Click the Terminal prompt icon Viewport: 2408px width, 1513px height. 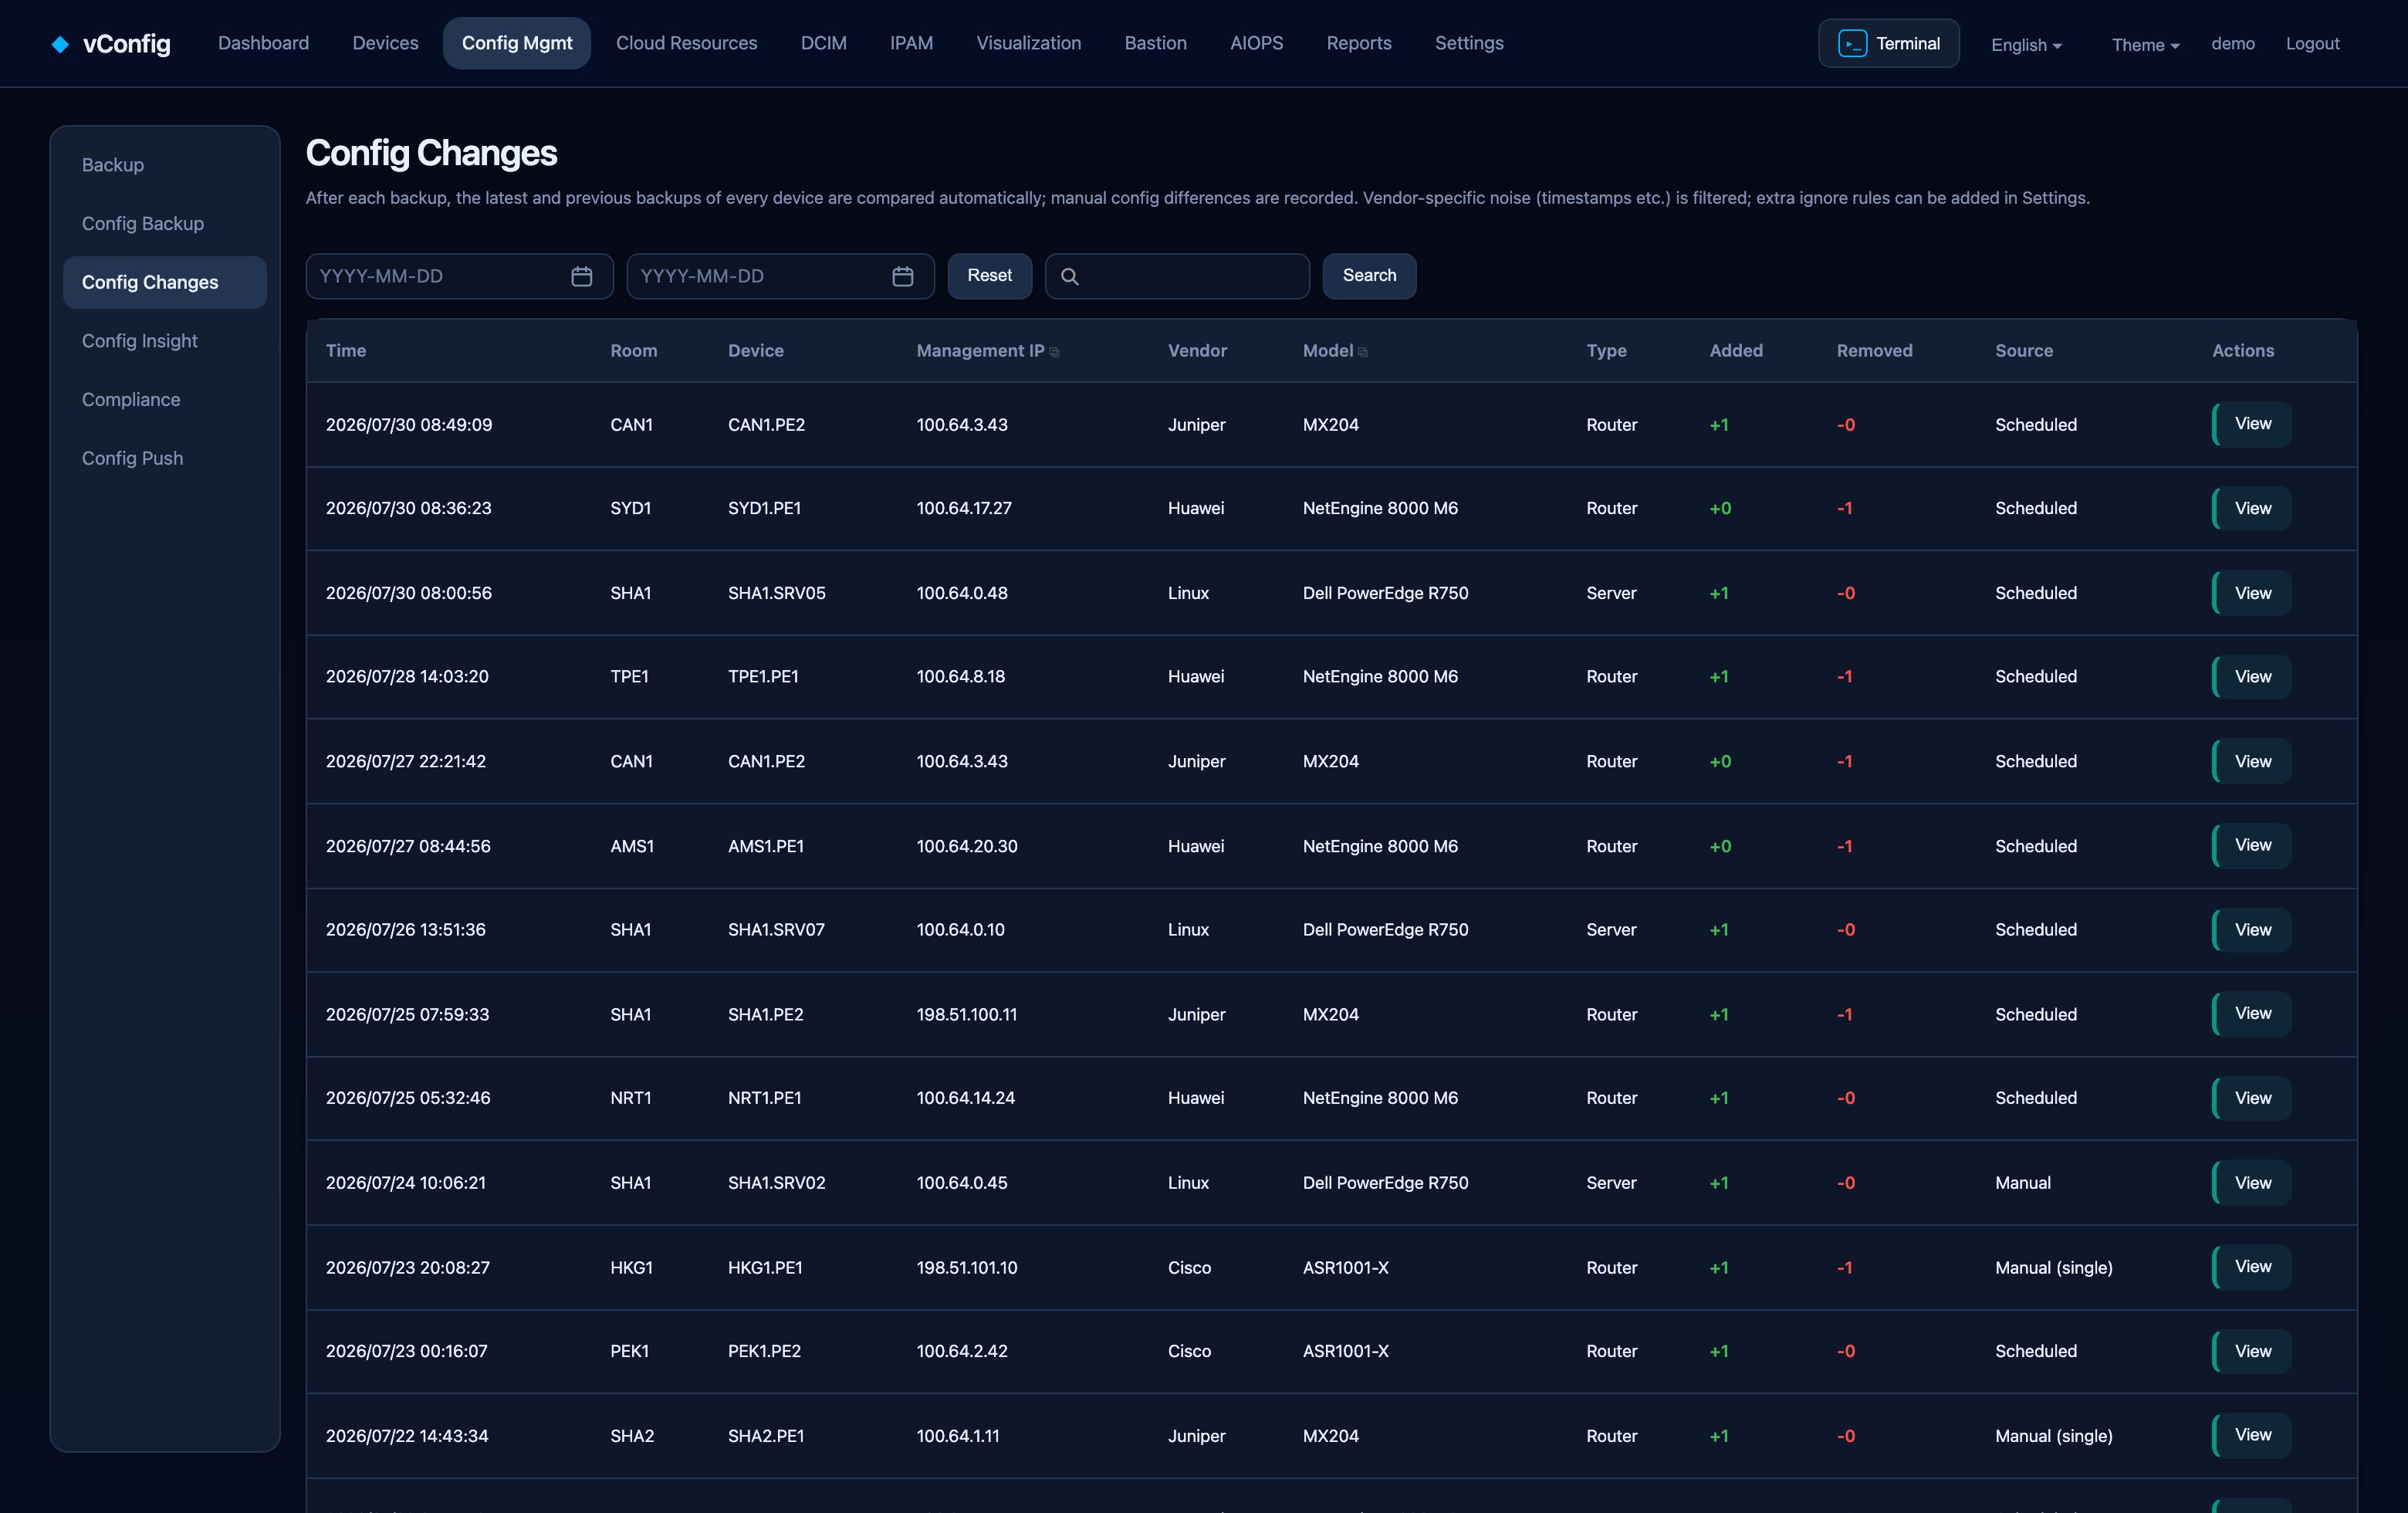[x=1852, y=44]
